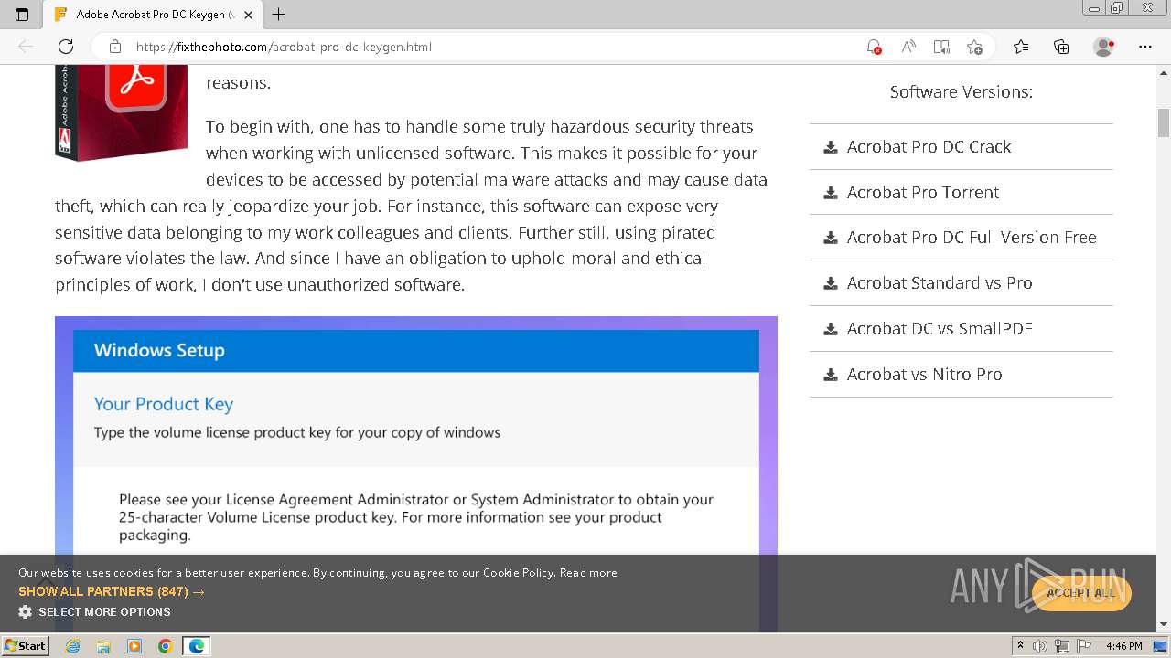Click the ACCEPT ALL cookies button
Viewport: 1171px width, 658px height.
[1081, 593]
